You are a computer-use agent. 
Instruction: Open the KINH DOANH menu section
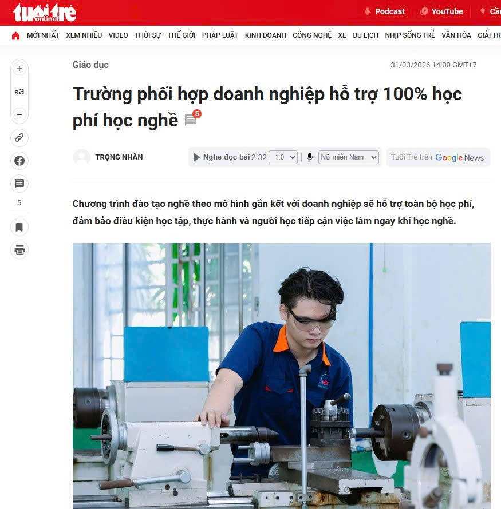266,35
